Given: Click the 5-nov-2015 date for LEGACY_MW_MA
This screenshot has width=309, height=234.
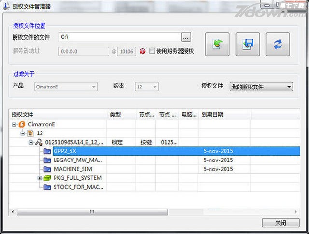Looking at the screenshot, I should click(218, 160).
